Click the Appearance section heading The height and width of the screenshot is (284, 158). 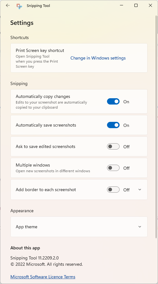[22, 211]
